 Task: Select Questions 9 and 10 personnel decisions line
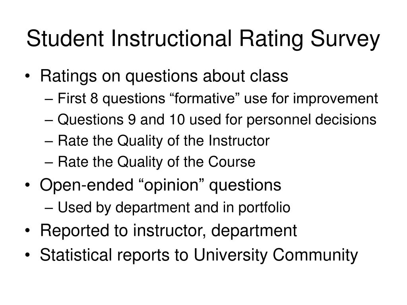(217, 120)
